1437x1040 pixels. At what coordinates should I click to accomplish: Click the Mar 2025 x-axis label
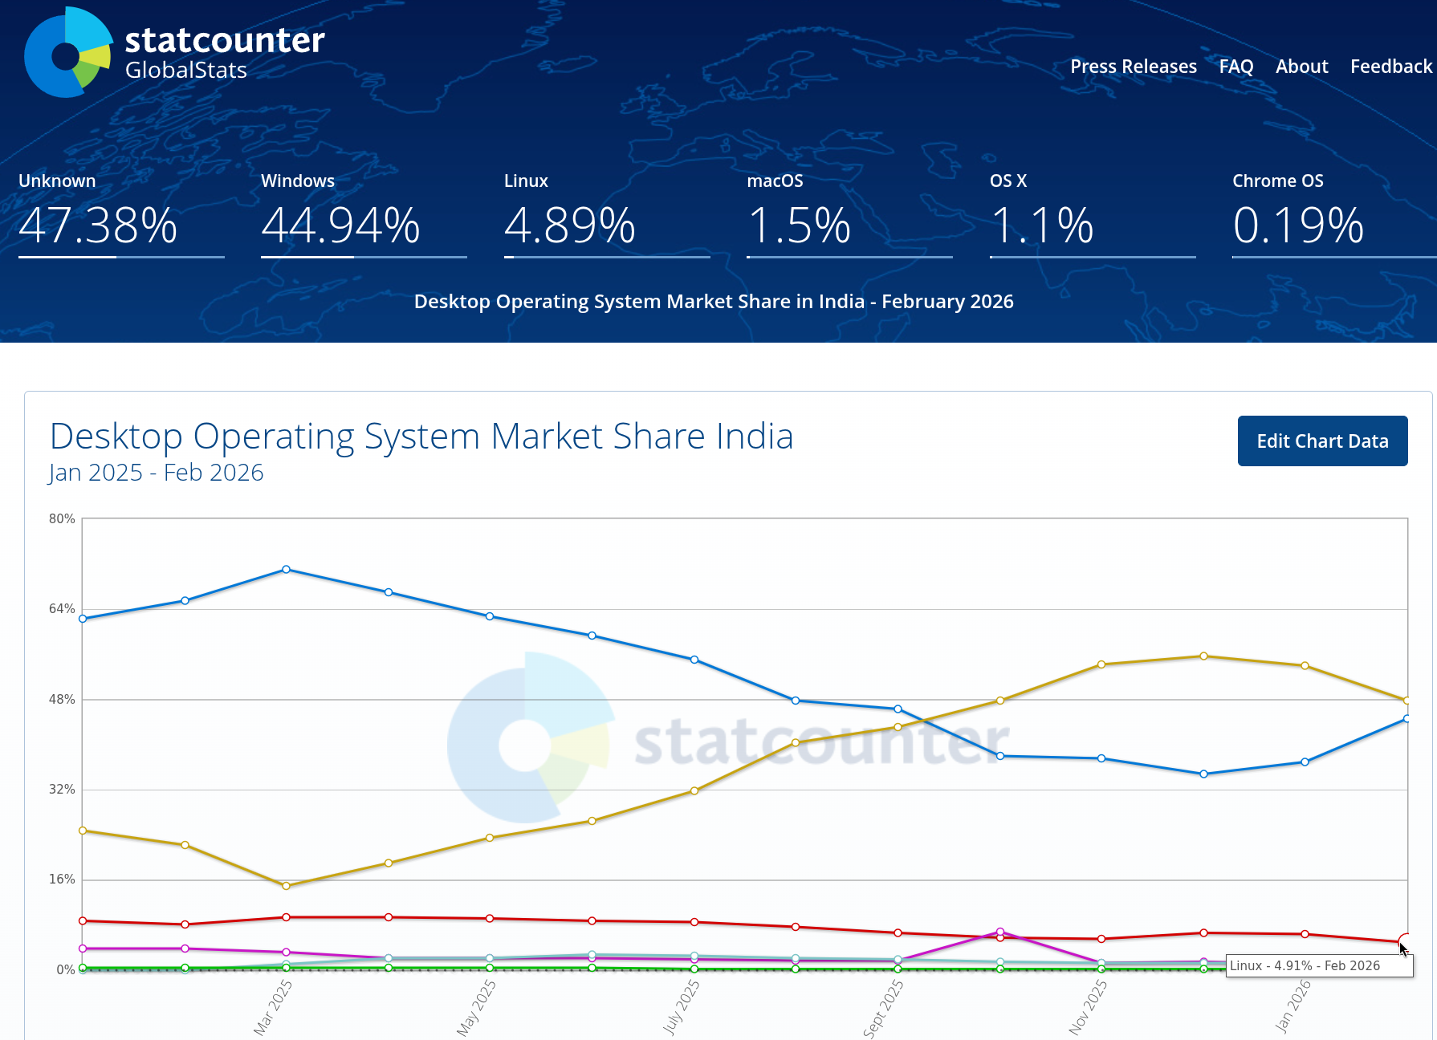(x=273, y=1008)
